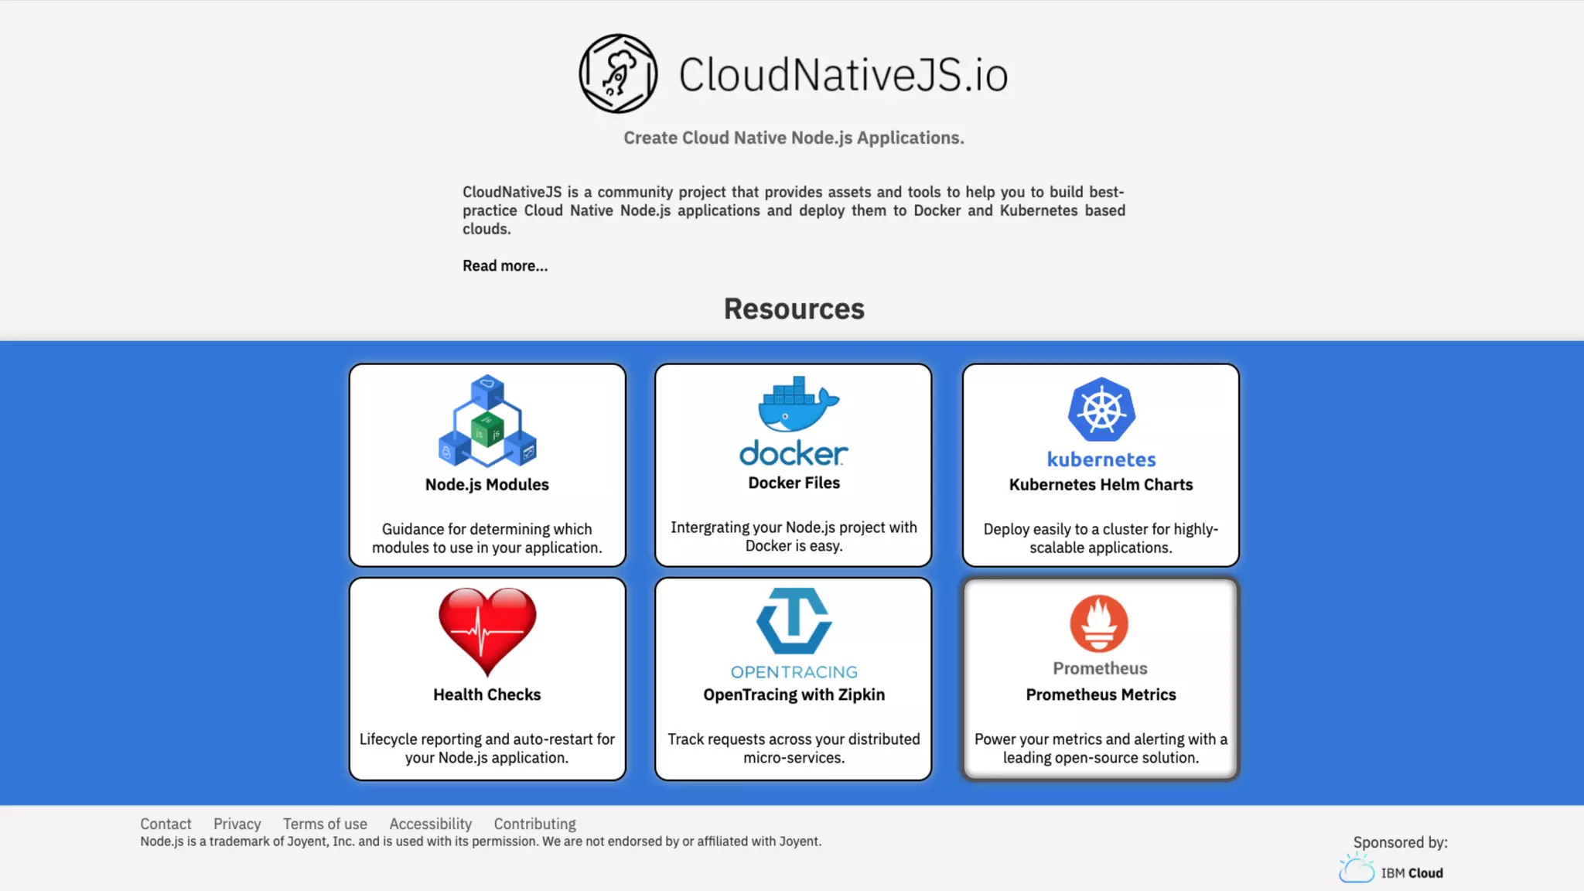Click the Kubernetes helm wheel logo
Image resolution: width=1584 pixels, height=891 pixels.
[x=1101, y=410]
